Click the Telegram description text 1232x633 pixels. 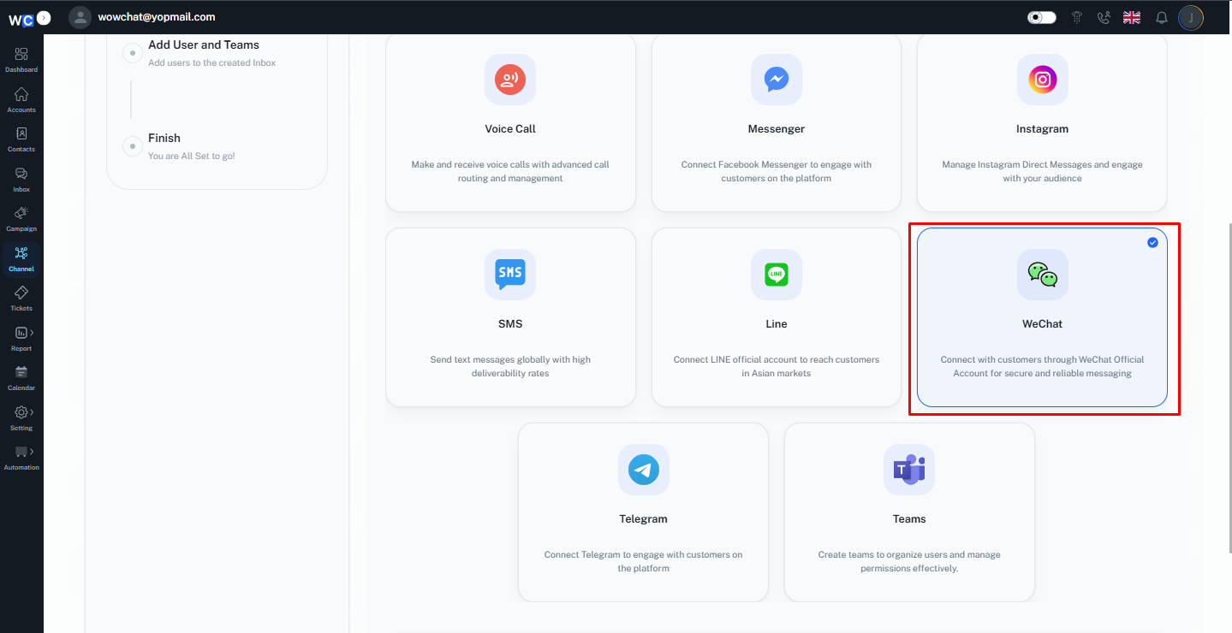pyautogui.click(x=644, y=561)
